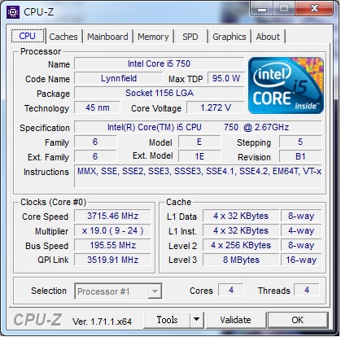Click the OK button
341x337 pixels.
coord(298,320)
